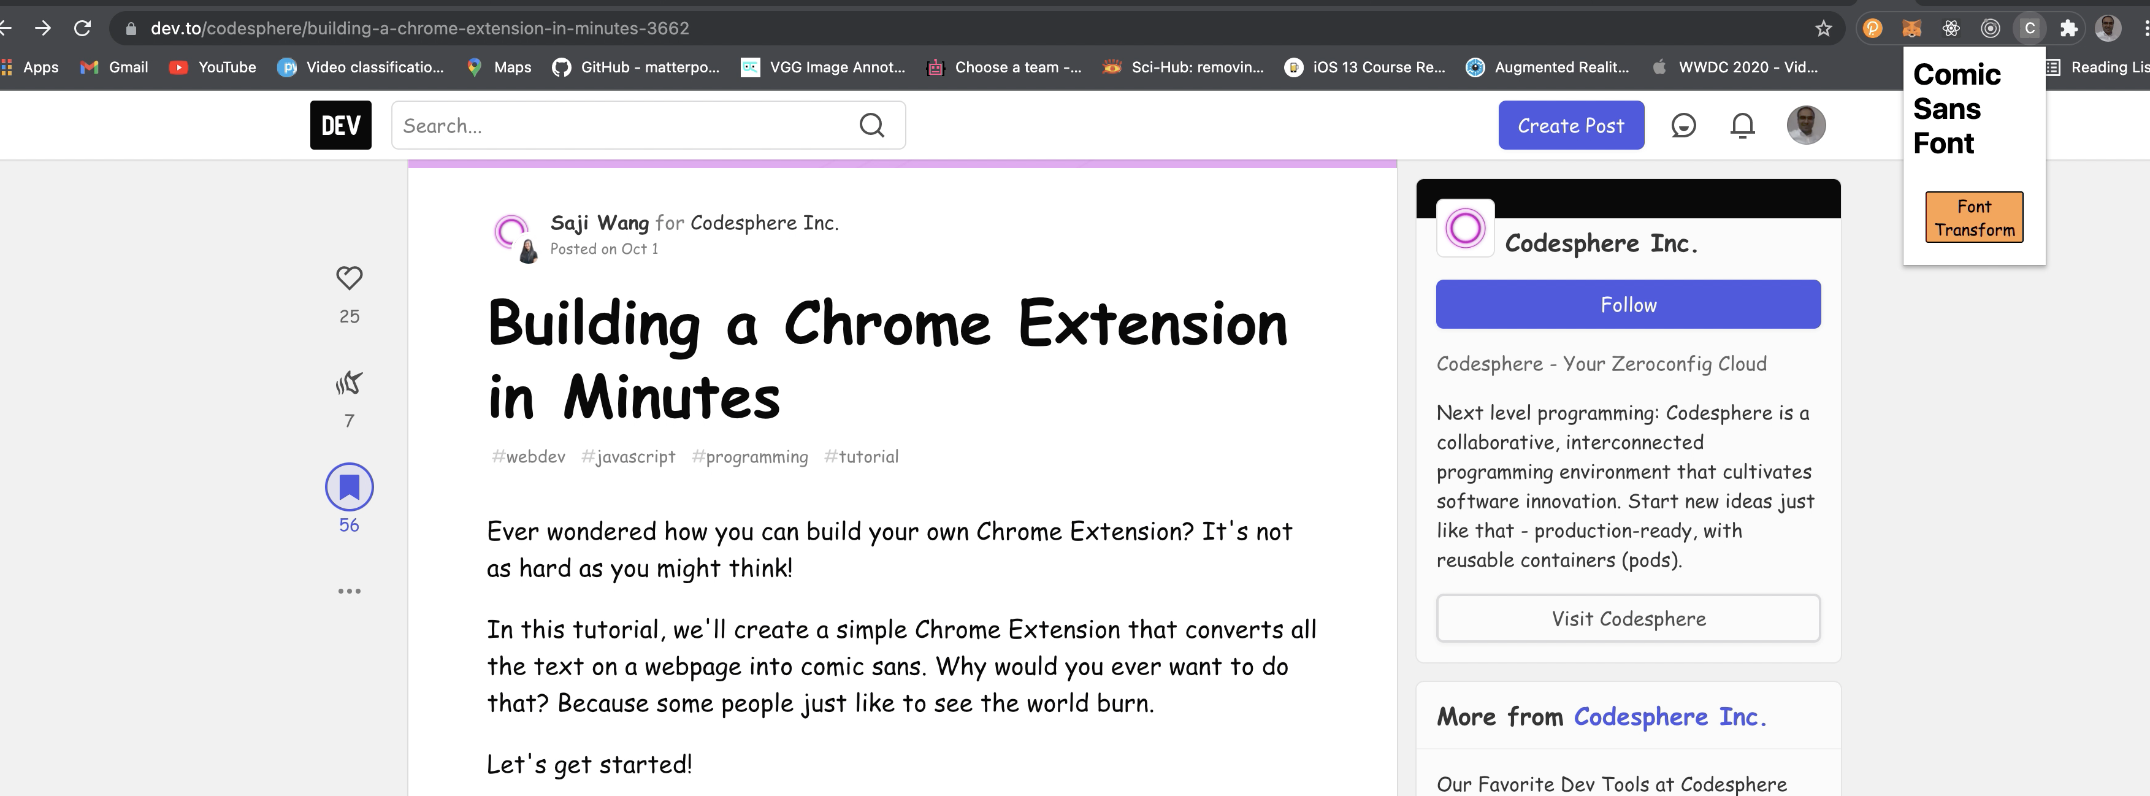The height and width of the screenshot is (796, 2150).
Task: Click the C Comic Sans extension icon
Action: (x=2030, y=28)
